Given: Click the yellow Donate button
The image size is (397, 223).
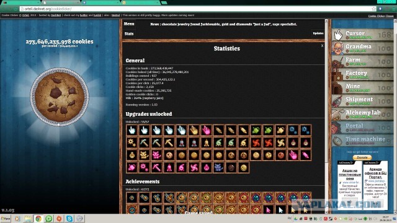Looking at the screenshot, I should click(362, 157).
